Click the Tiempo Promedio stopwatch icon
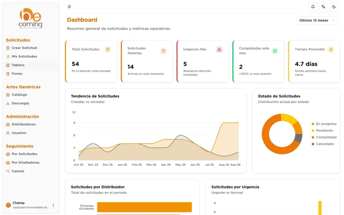The height and width of the screenshot is (215, 344). click(331, 49)
